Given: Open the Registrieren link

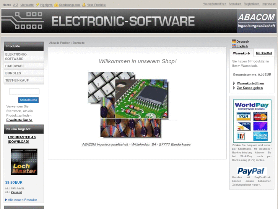Looking at the screenshot, I should click(251, 4).
